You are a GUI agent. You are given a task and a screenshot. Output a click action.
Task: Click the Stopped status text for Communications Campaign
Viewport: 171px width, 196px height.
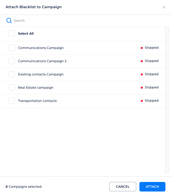(151, 48)
